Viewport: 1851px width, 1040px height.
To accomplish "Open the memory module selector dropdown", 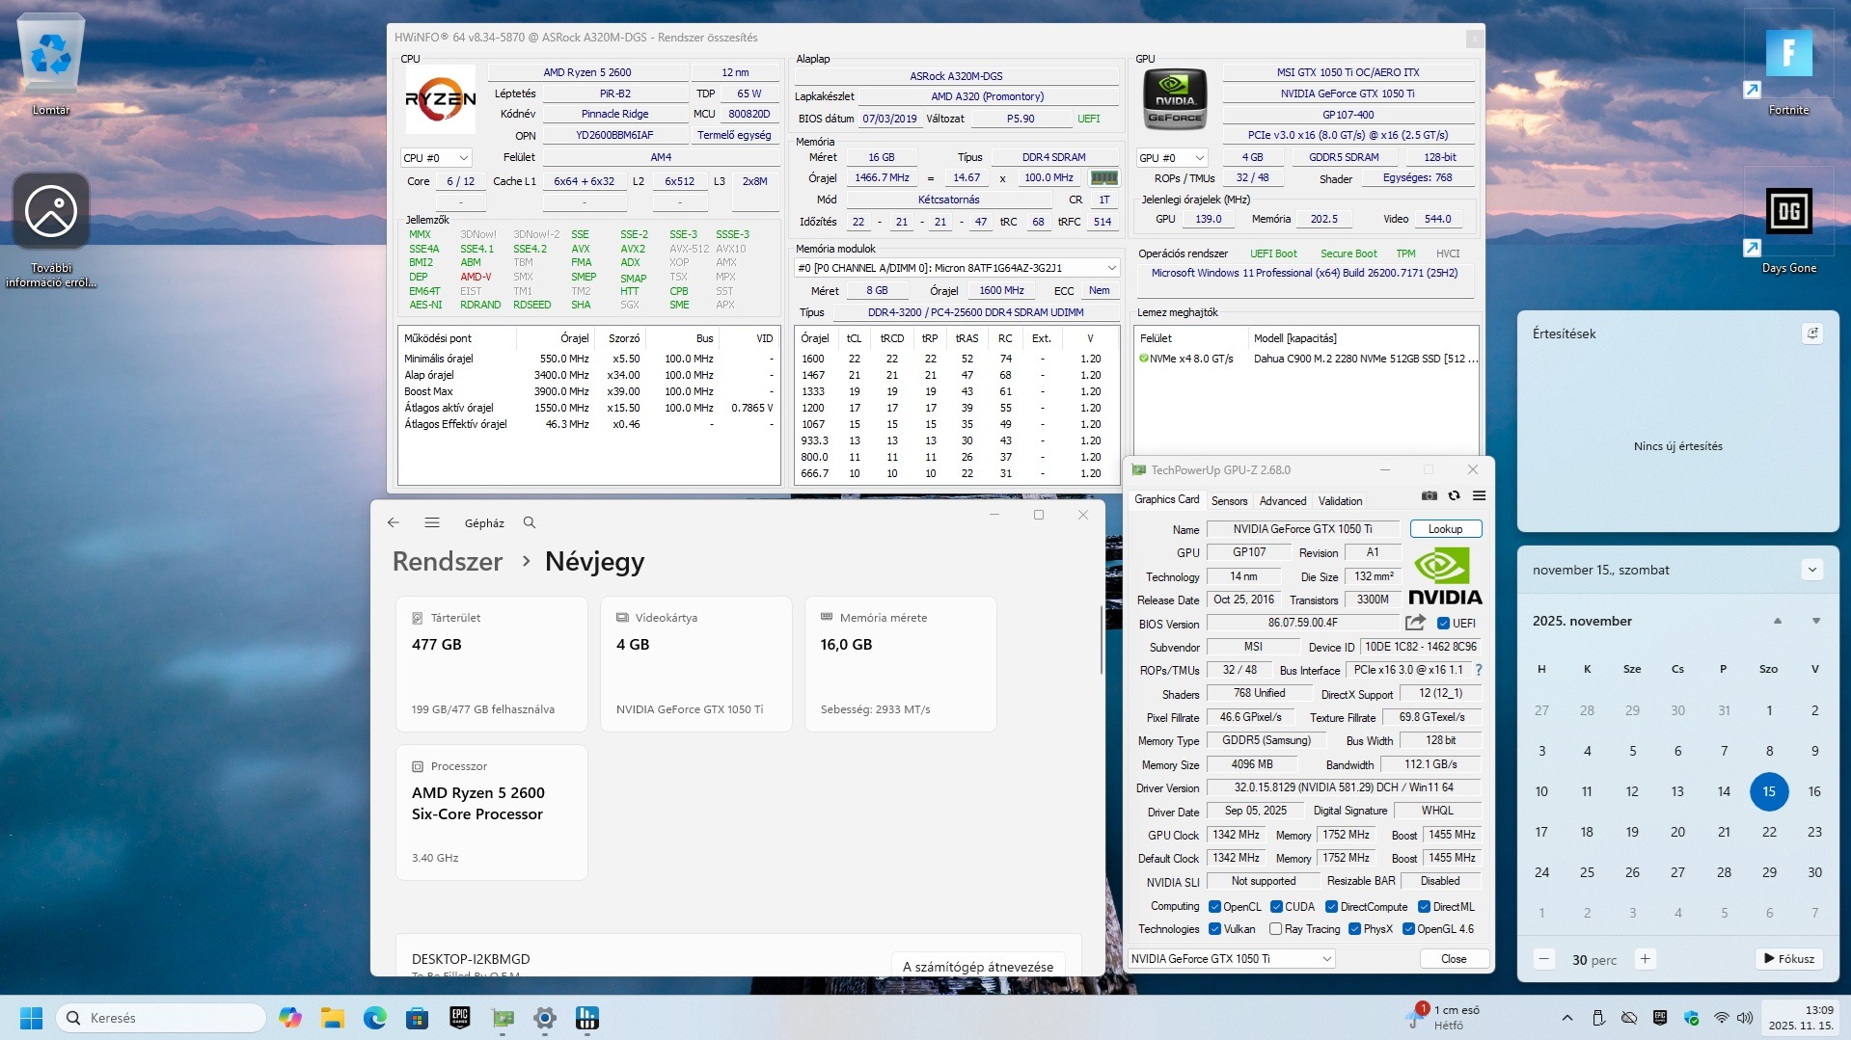I will click(x=957, y=267).
